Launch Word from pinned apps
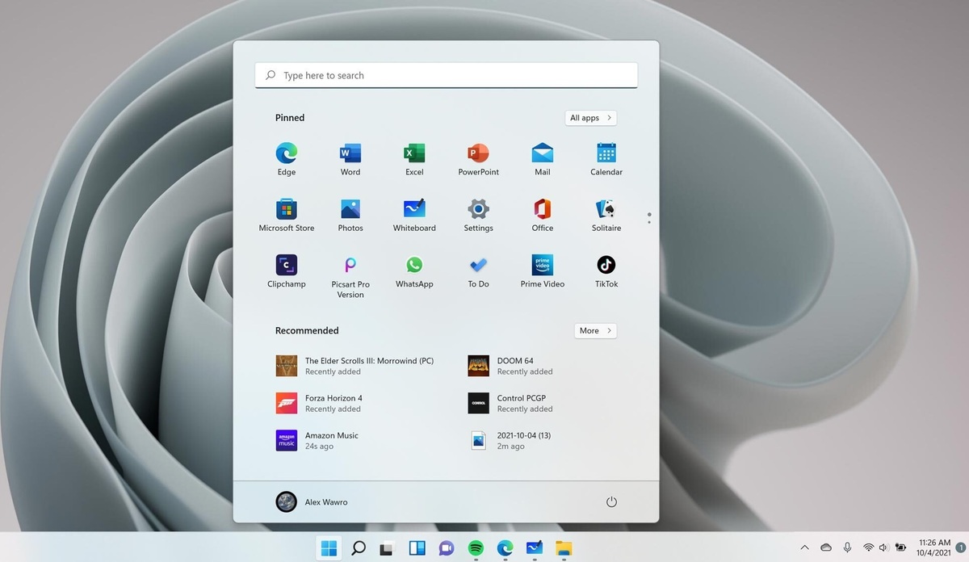Screen dimensions: 969x562 click(350, 159)
